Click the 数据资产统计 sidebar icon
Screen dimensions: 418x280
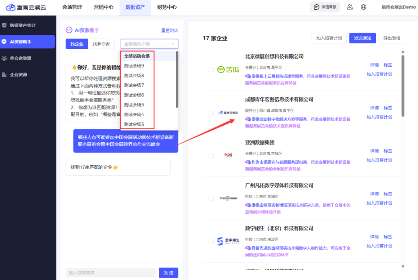(x=4, y=25)
